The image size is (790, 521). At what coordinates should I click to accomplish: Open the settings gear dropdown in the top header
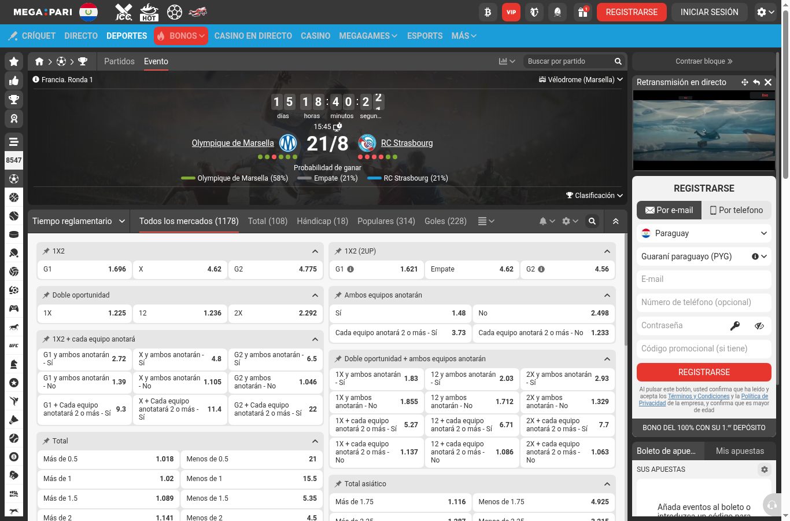click(x=766, y=12)
